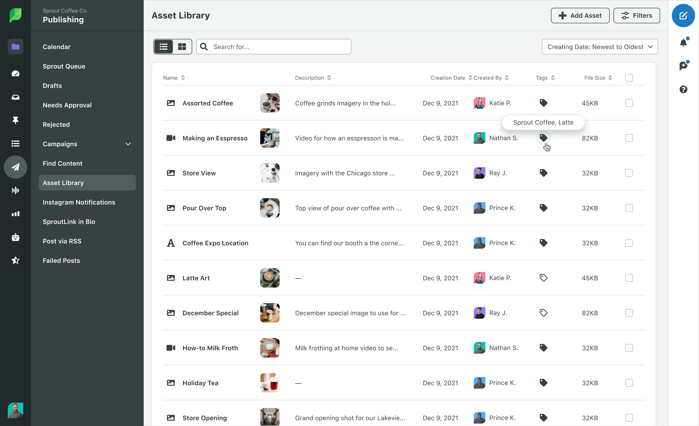Toggle checkbox for Making an Esspresso

click(x=629, y=138)
